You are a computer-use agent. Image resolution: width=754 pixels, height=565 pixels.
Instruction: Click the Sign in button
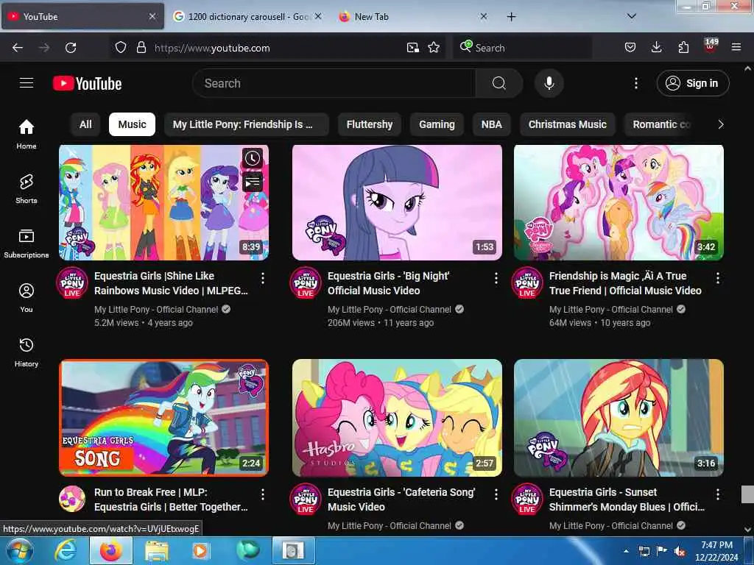coord(693,83)
